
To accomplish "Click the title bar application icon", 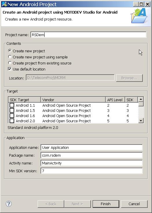I will coord(4,4).
